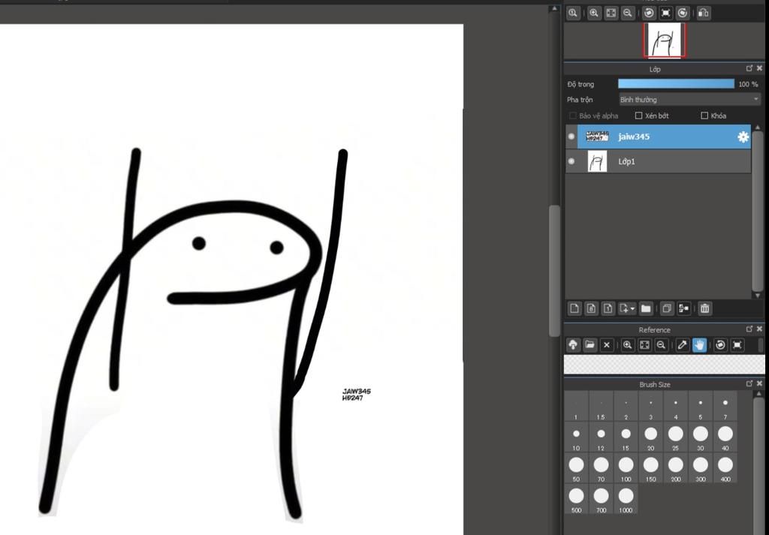
Task: Pick brush size 150
Action: (651, 468)
